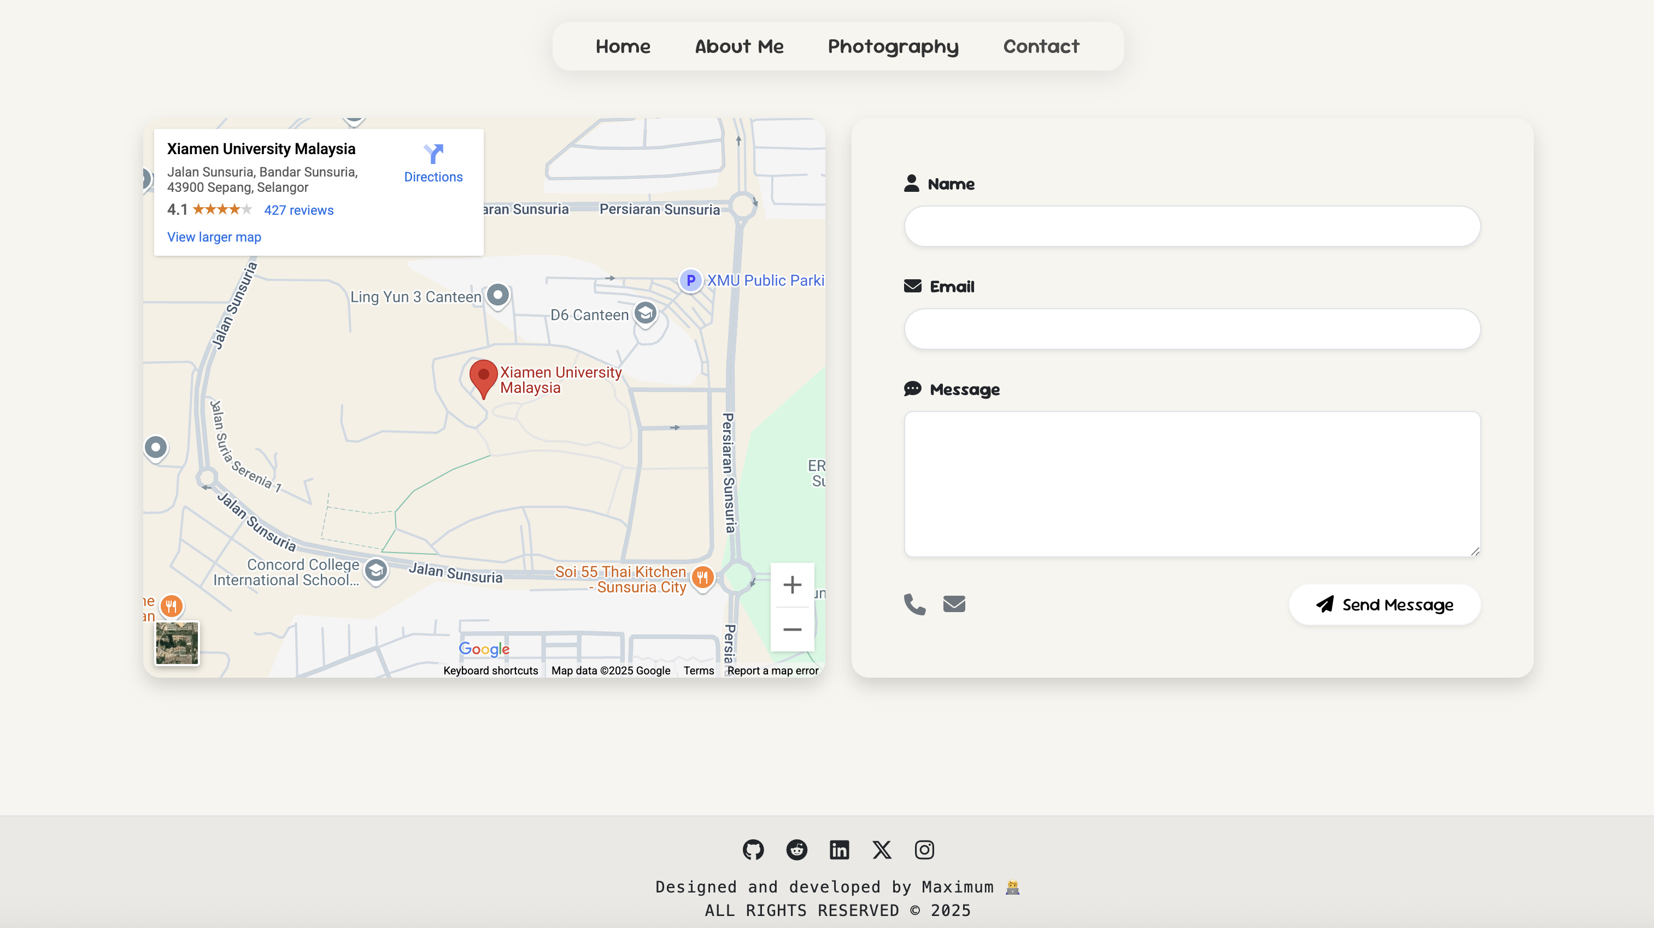Click the Soi 55 Thai Kitchen restaurant marker
This screenshot has width=1654, height=928.
tap(702, 578)
